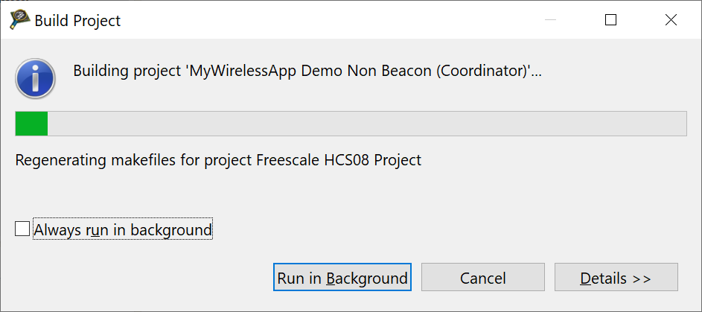702x312 pixels.
Task: Maximize the Build Project dialog window
Action: (610, 20)
